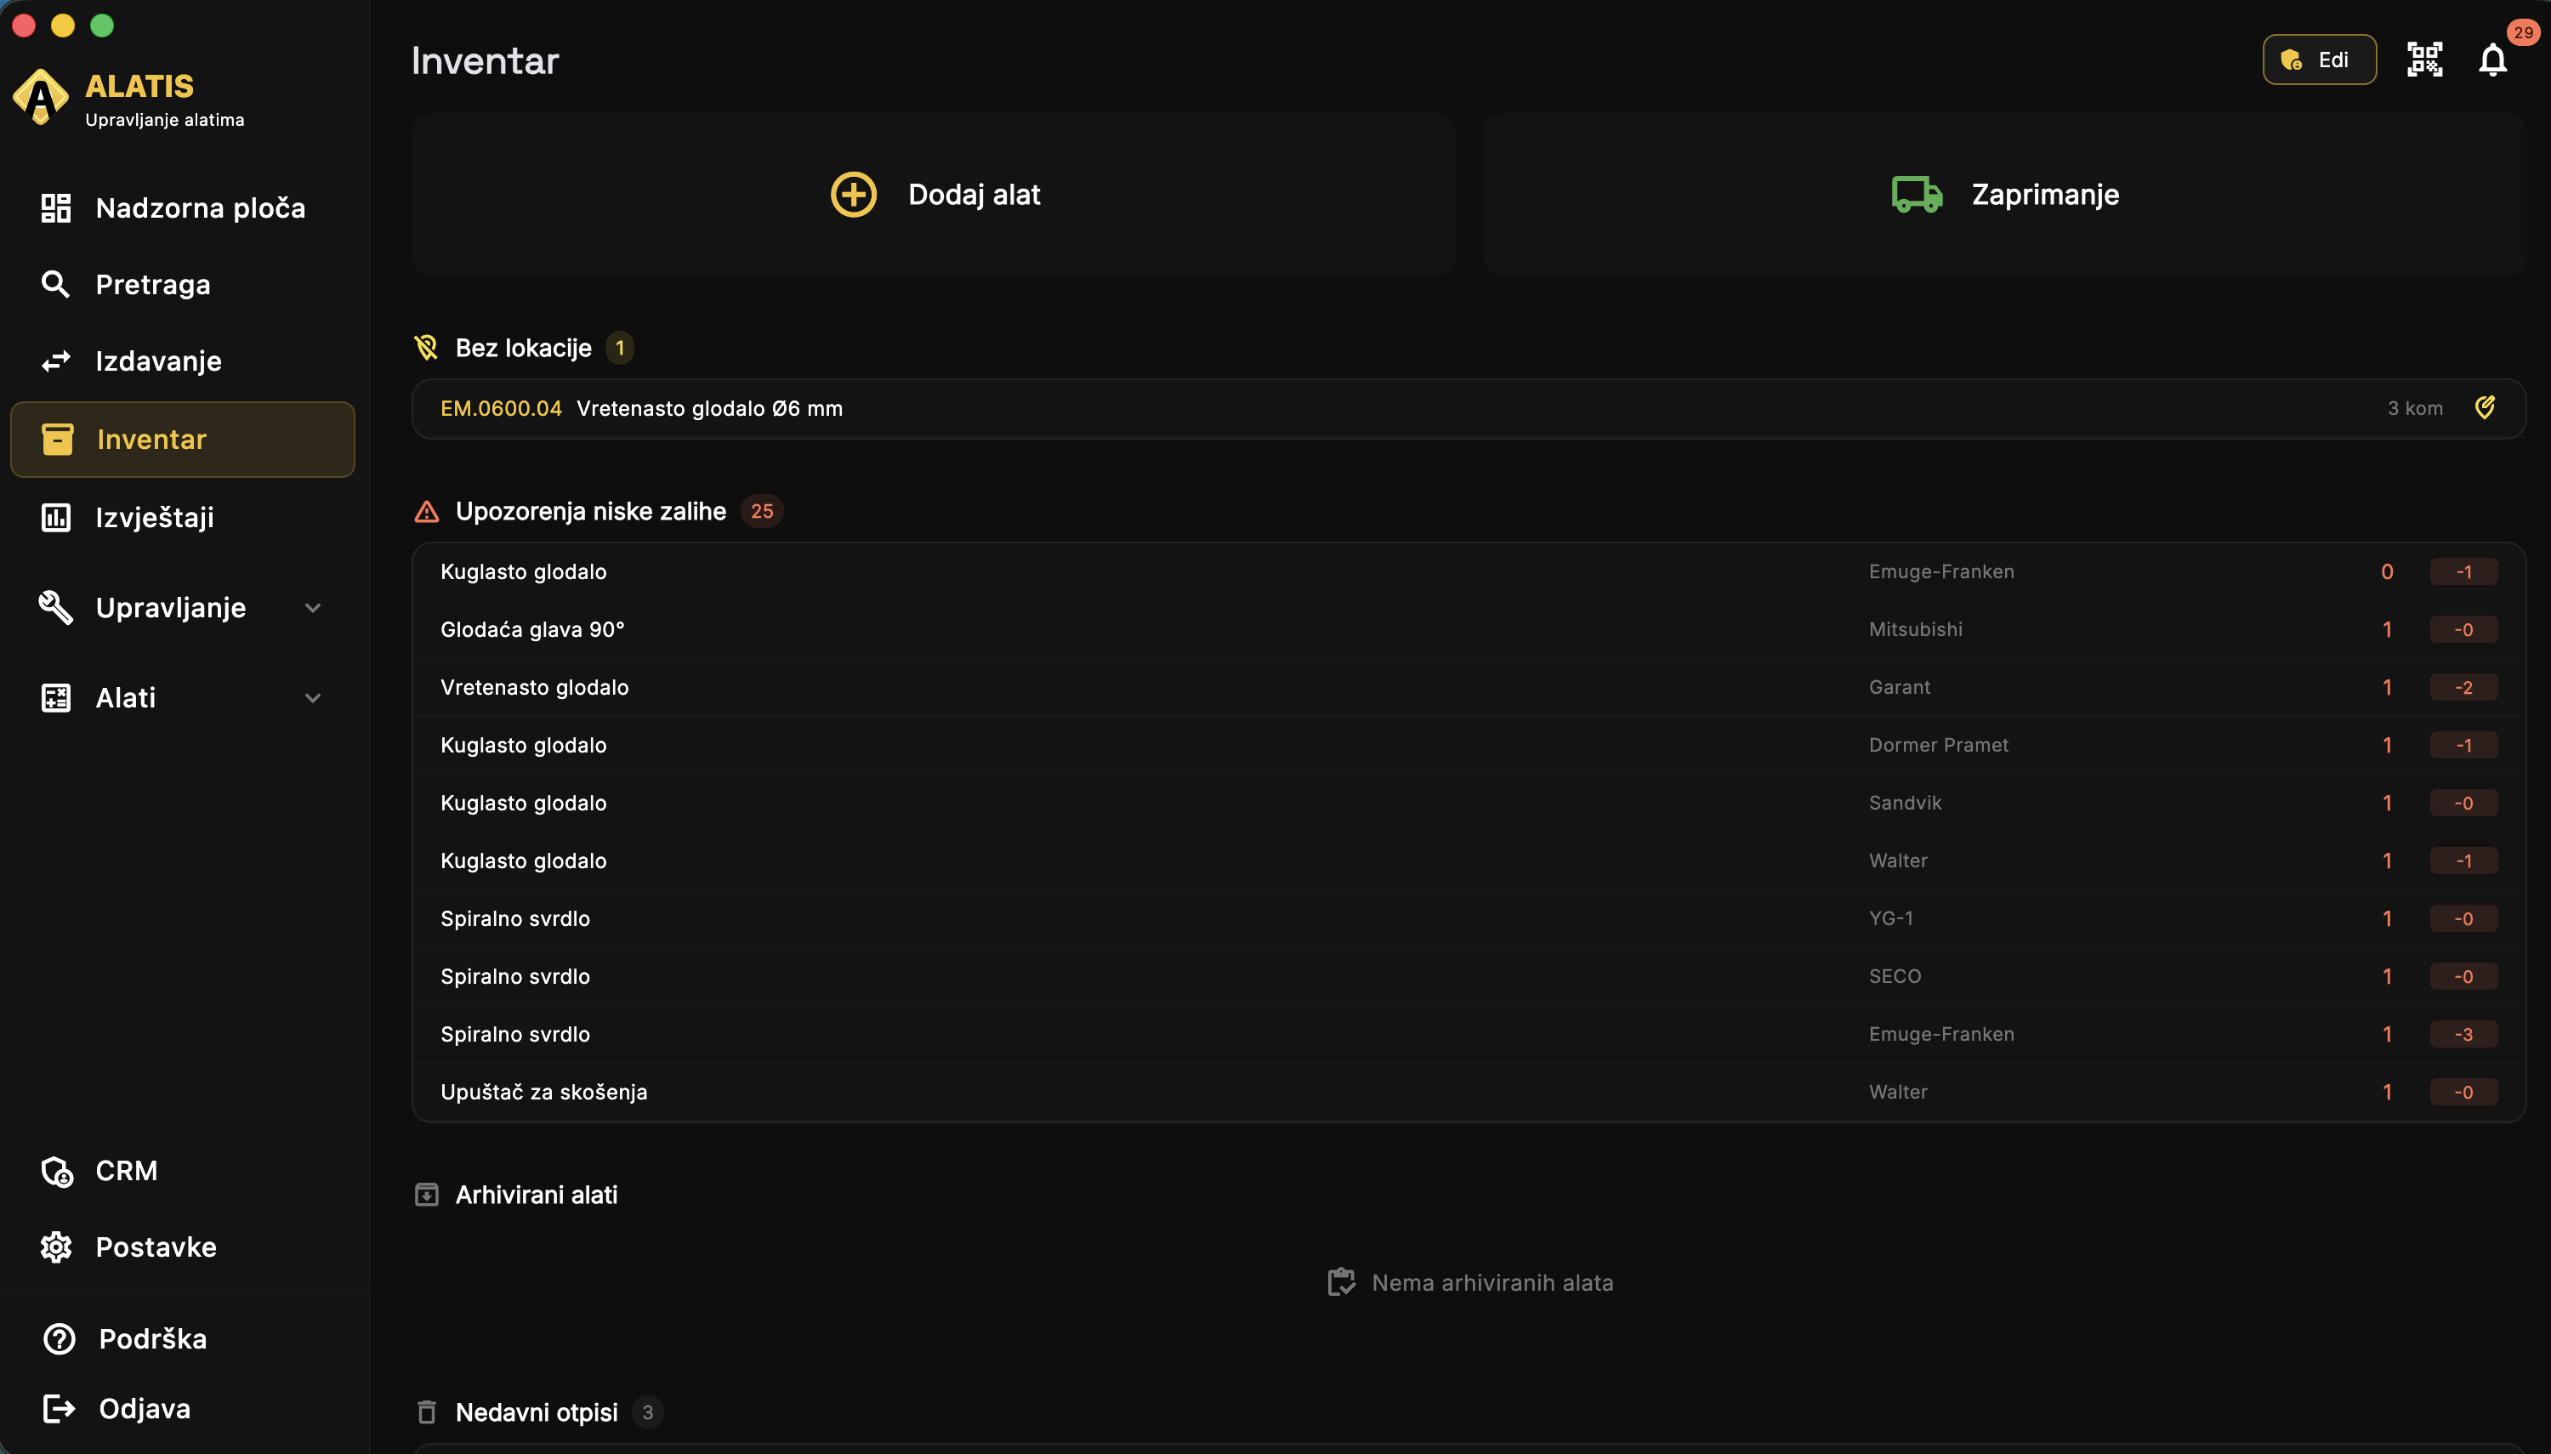Open Vretenasto glodalo Garant row
The width and height of the screenshot is (2551, 1454).
tap(1469, 687)
